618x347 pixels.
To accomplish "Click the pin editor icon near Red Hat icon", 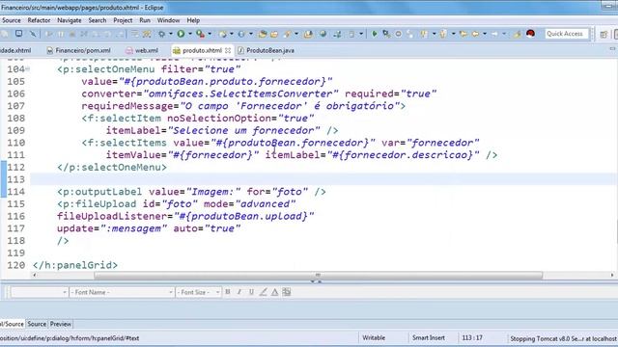I will pyautogui.click(x=518, y=35).
